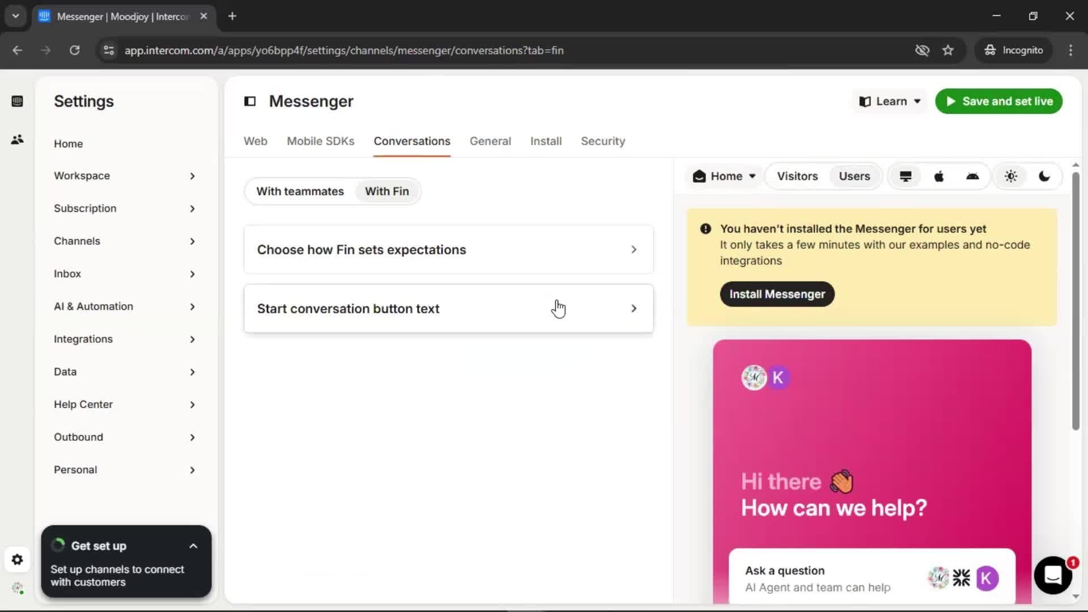
Task: Open a new browser tab with plus
Action: pyautogui.click(x=232, y=16)
